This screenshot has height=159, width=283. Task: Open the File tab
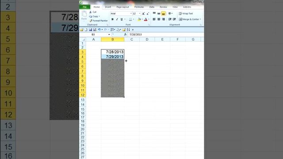[84, 7]
